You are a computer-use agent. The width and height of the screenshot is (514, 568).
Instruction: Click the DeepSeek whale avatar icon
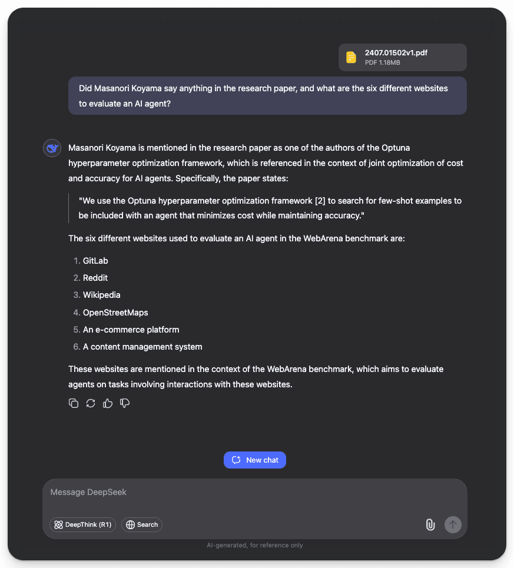click(52, 148)
